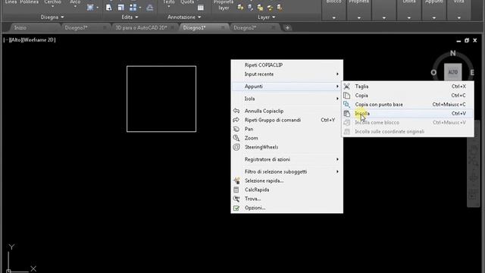
Task: Click the Taglia scissors icon in submenu
Action: pyautogui.click(x=347, y=86)
